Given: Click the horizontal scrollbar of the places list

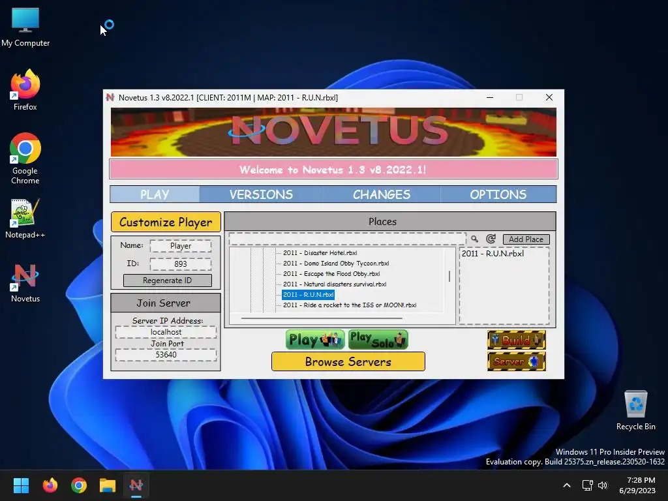Looking at the screenshot, I should (x=322, y=318).
